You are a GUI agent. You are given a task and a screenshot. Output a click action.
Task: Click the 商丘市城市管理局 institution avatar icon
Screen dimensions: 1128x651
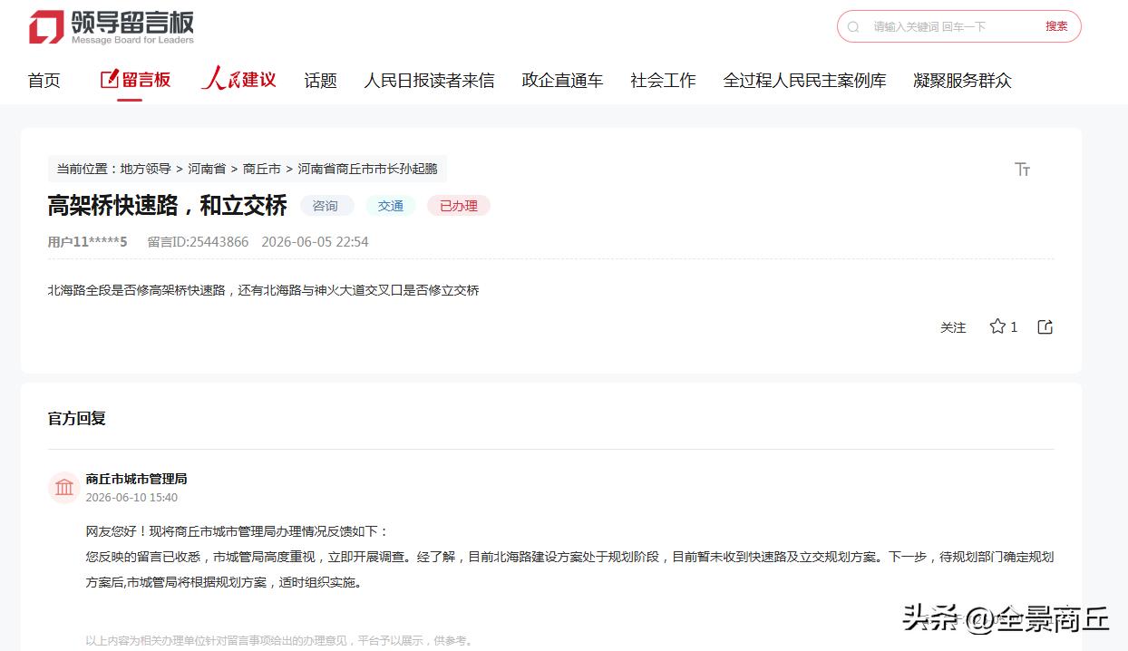[x=64, y=488]
